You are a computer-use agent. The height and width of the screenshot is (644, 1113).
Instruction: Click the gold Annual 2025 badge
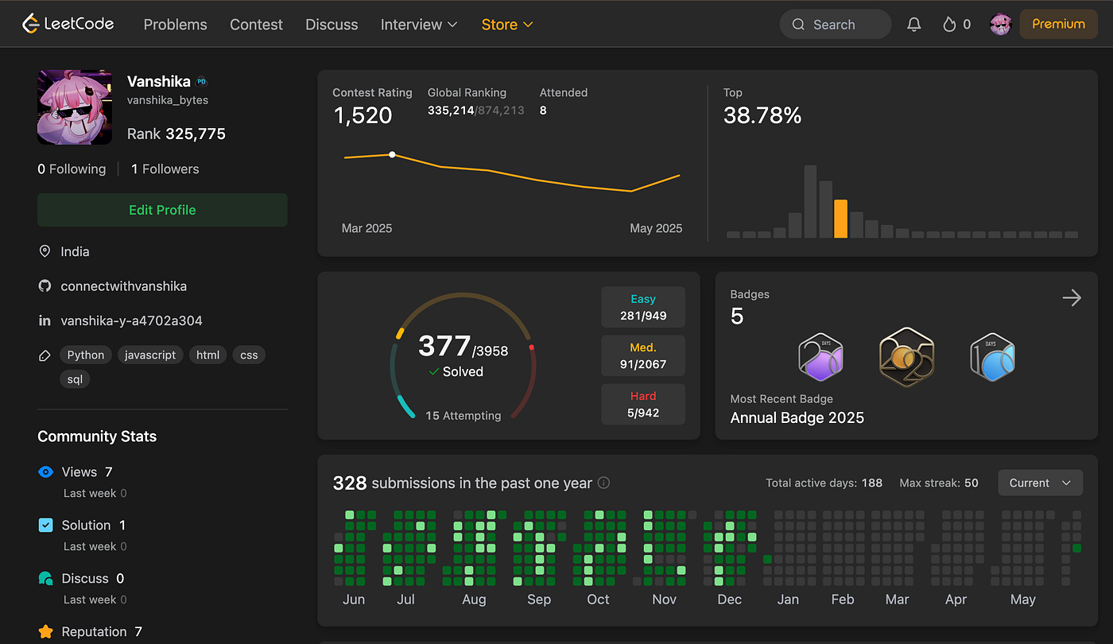click(906, 355)
